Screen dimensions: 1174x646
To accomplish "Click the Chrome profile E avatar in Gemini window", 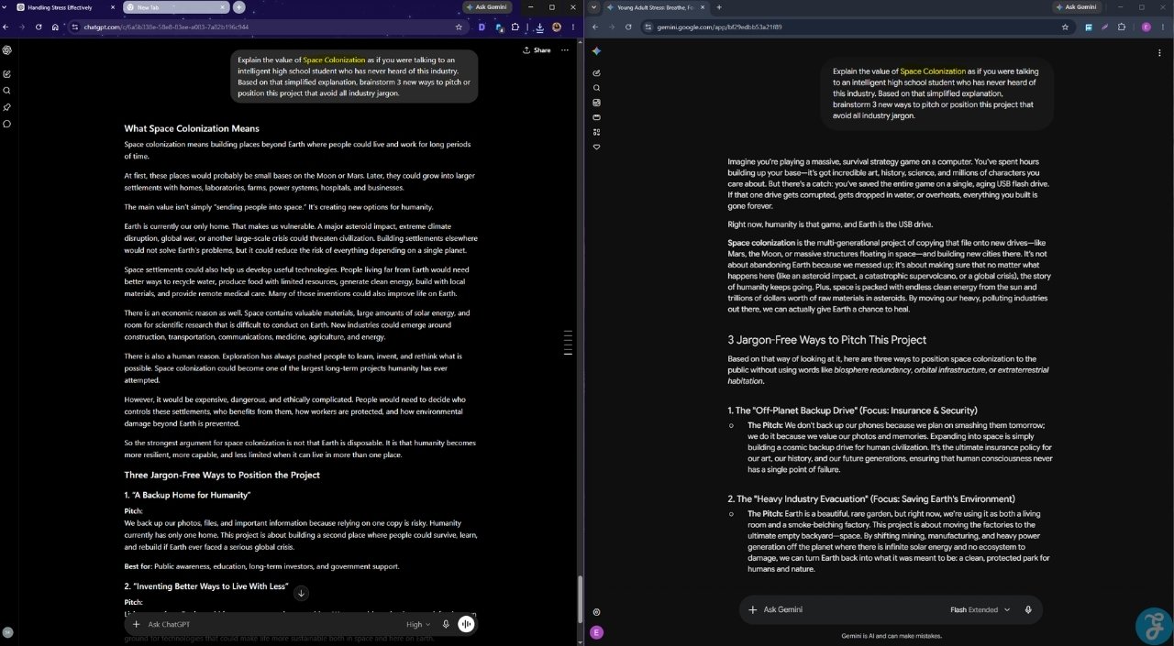I will (1146, 27).
